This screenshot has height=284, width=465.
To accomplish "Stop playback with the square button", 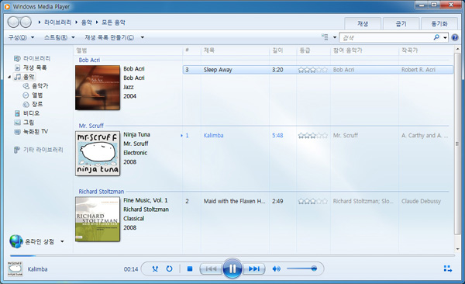I will pos(190,268).
